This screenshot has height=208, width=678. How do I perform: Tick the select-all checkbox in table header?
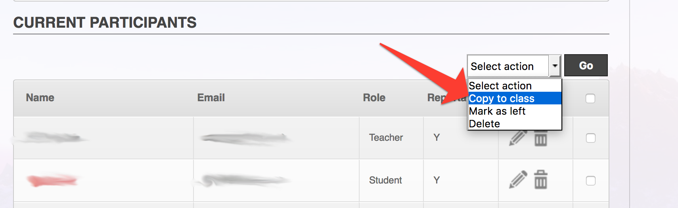click(590, 98)
